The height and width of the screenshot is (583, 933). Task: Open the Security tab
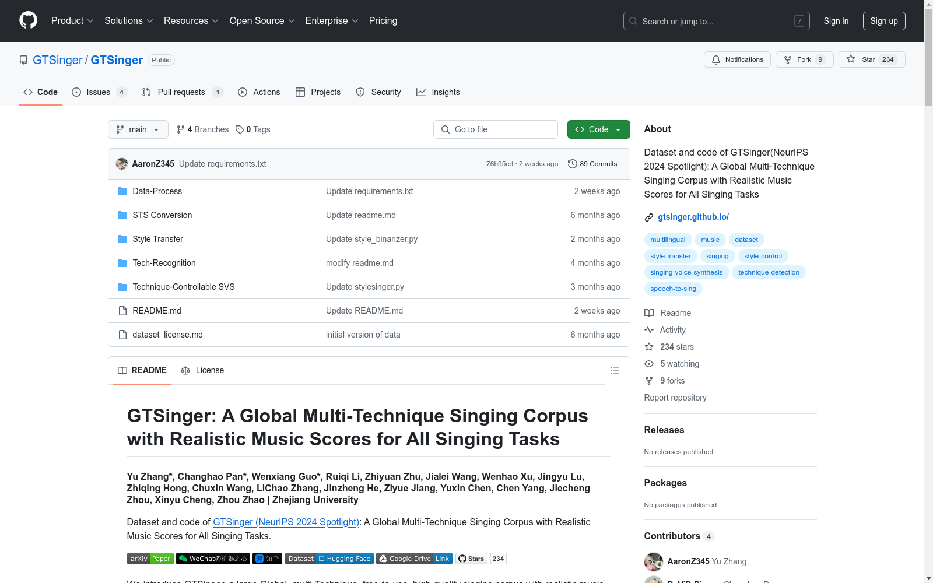[x=378, y=92]
